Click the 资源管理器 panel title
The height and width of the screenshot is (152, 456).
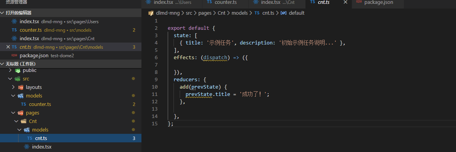(16, 2)
